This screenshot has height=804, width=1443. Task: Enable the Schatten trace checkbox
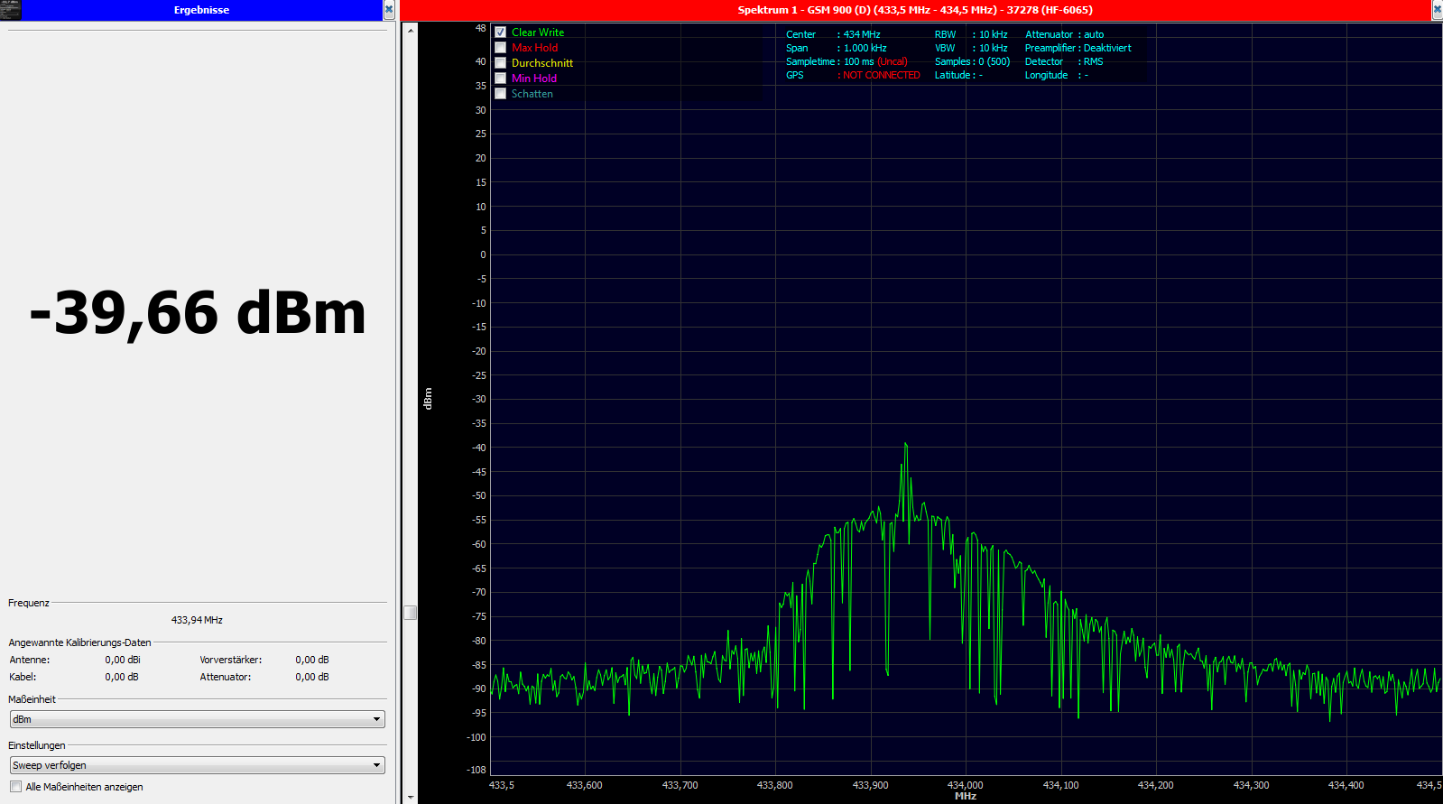click(500, 94)
